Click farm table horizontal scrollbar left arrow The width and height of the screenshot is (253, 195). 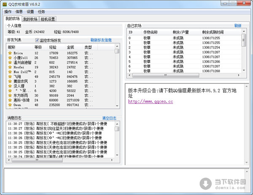129,75
